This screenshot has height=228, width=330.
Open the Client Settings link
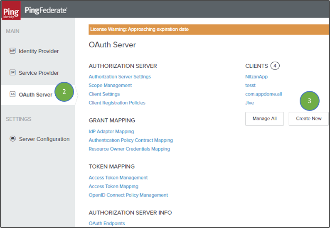[104, 94]
